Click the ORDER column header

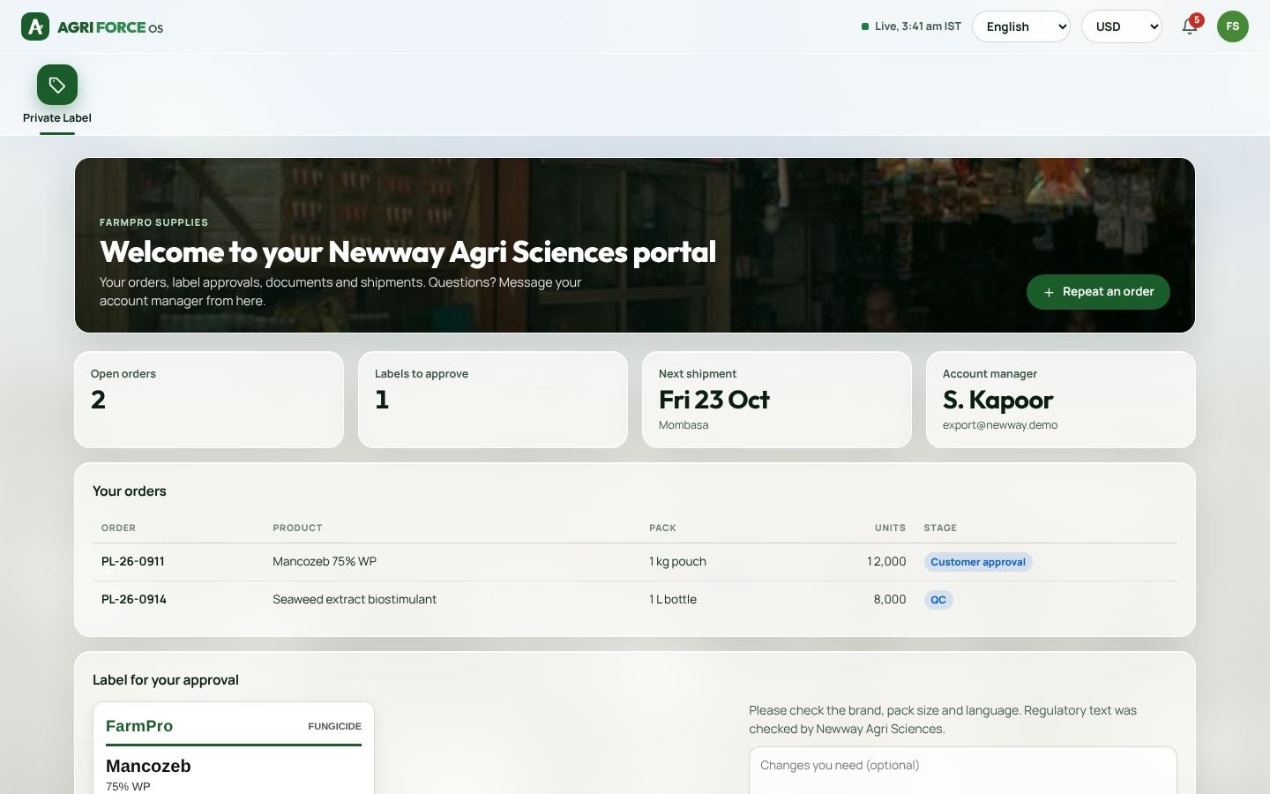(118, 528)
